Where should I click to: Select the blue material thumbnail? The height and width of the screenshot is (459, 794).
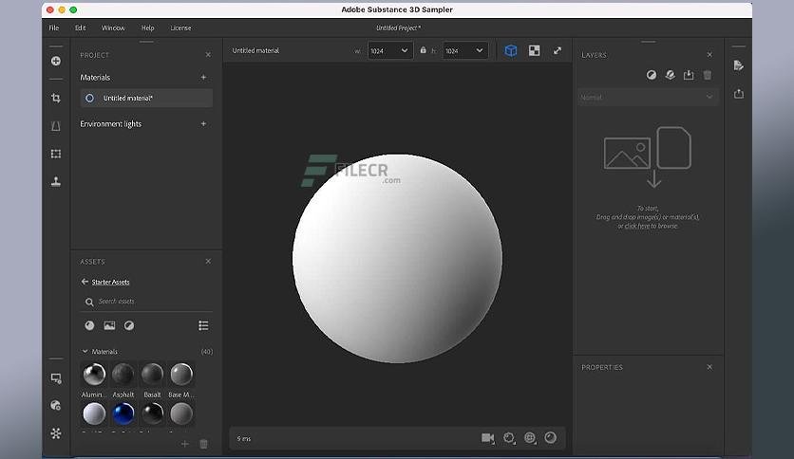(123, 414)
